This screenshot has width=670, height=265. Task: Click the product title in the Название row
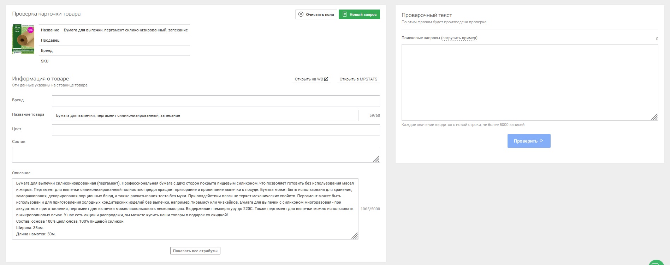pos(126,30)
